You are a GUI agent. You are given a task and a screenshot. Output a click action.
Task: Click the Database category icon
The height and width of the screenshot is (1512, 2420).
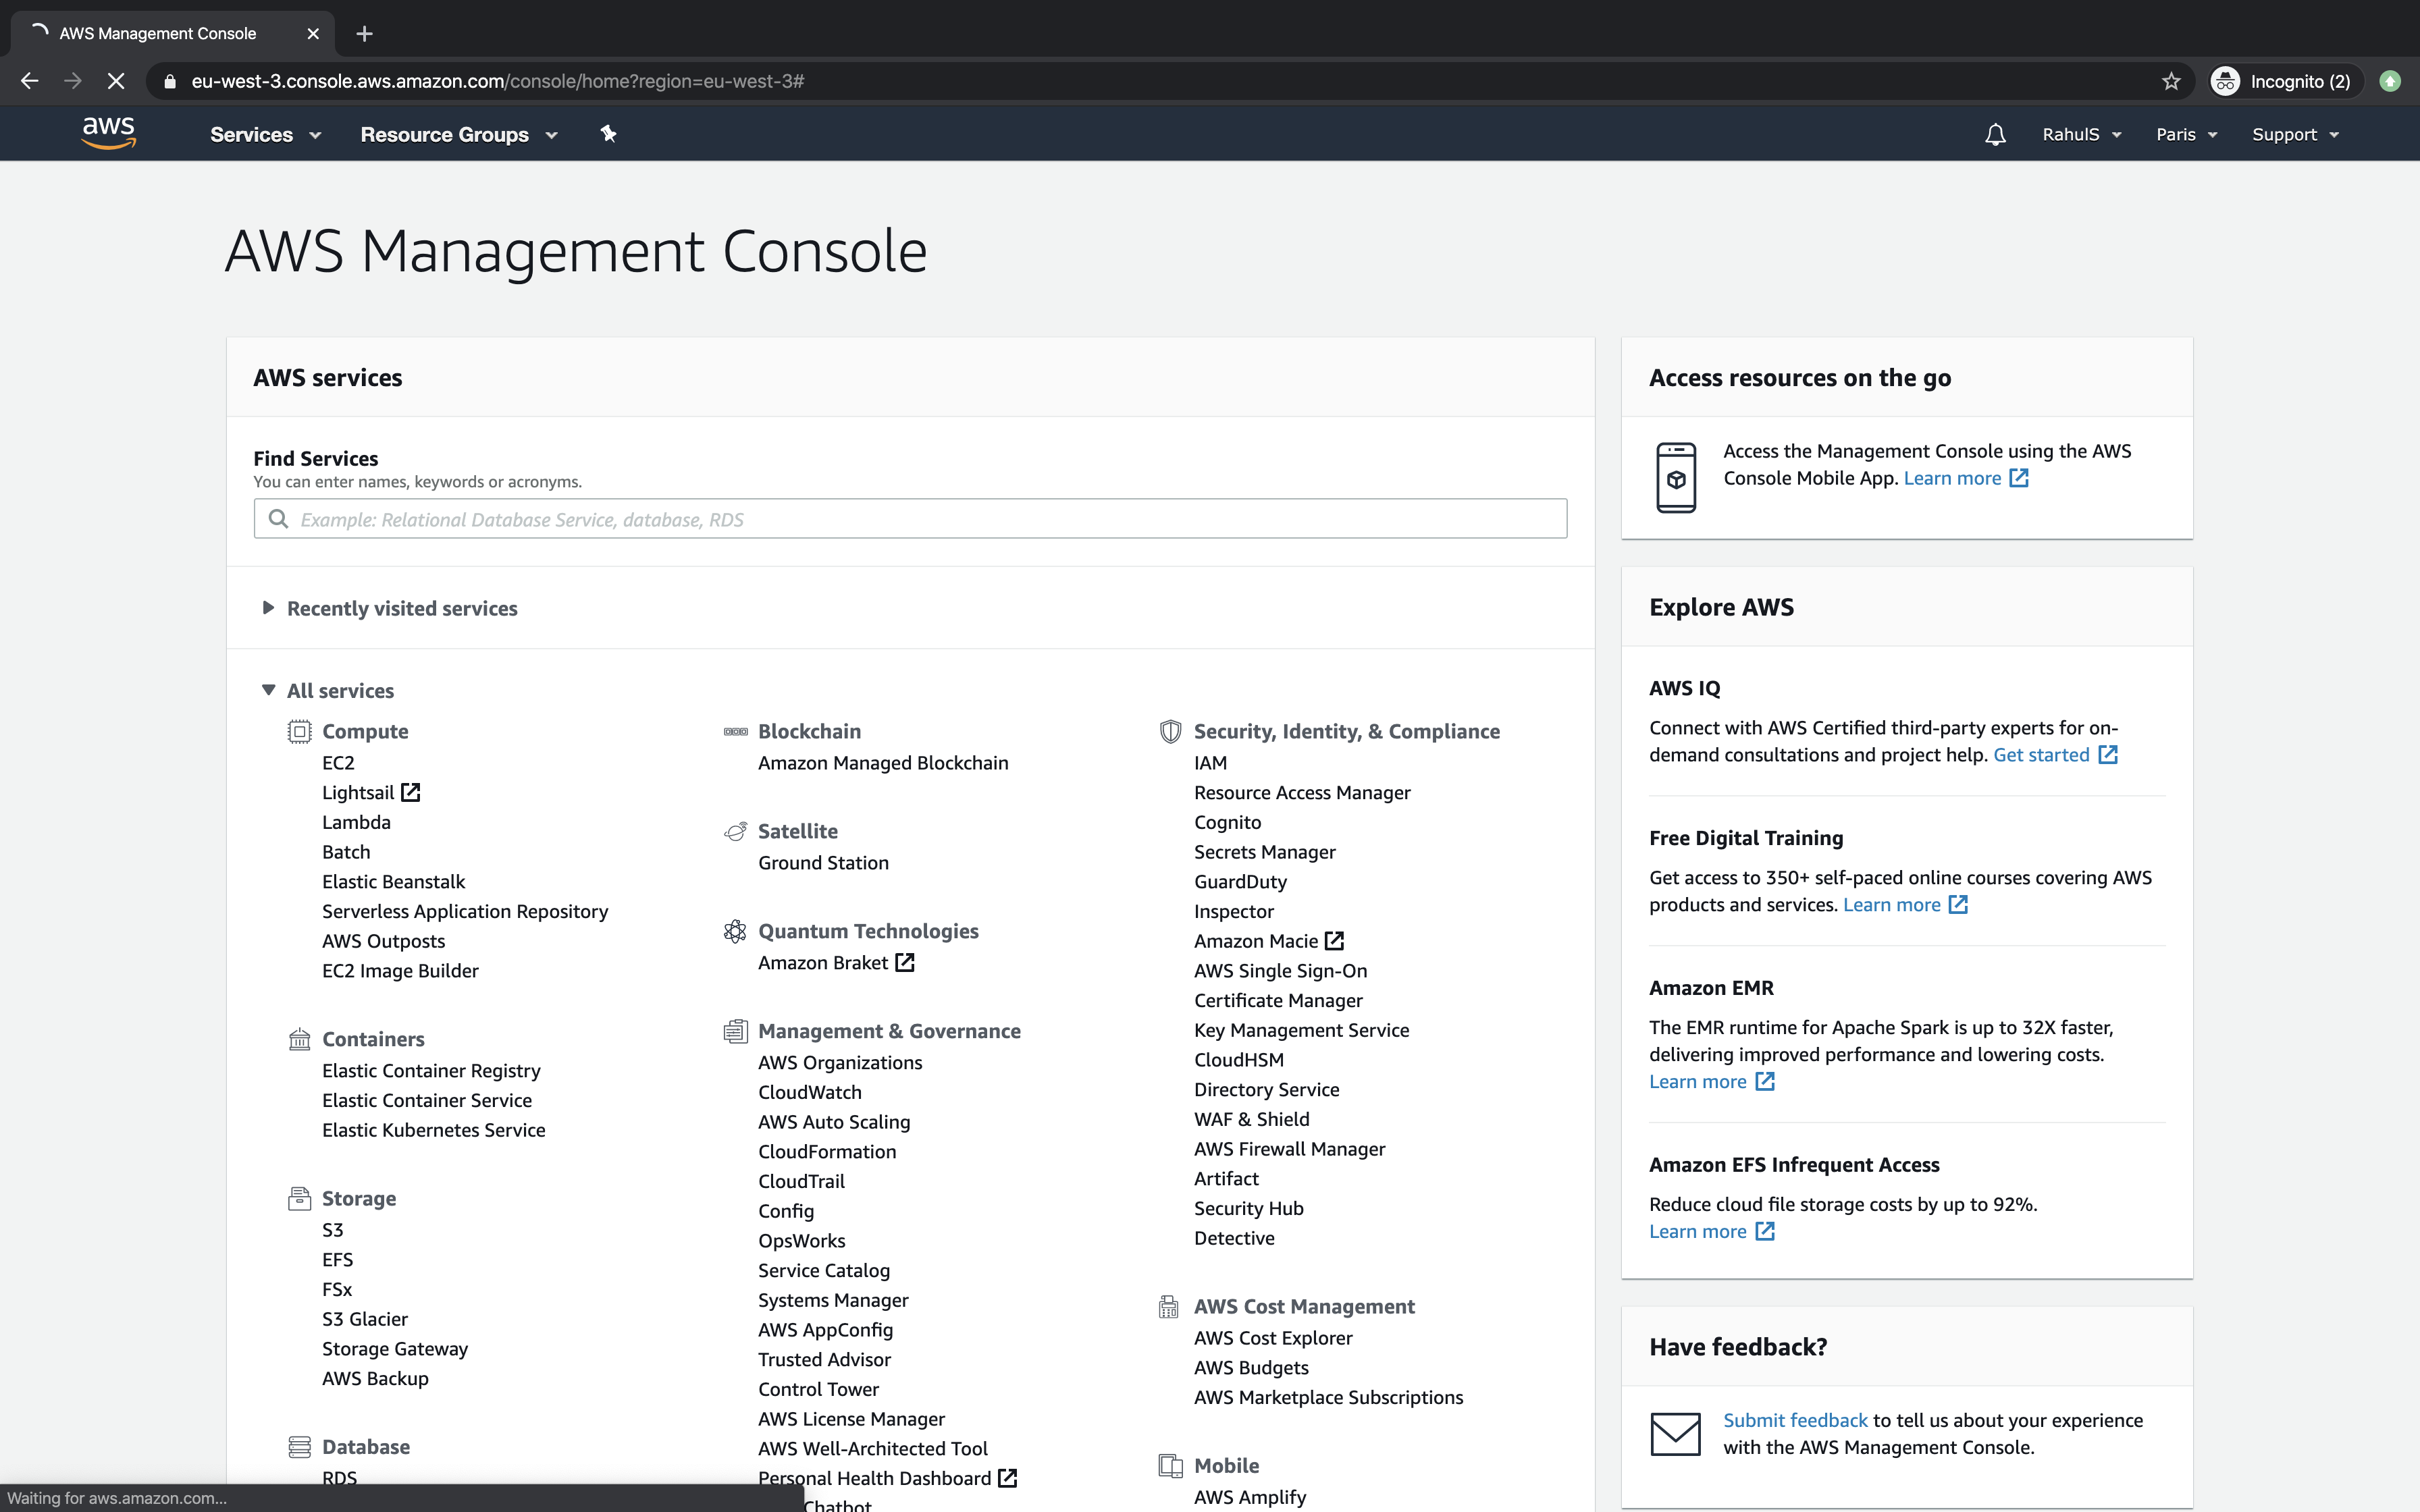pos(299,1446)
